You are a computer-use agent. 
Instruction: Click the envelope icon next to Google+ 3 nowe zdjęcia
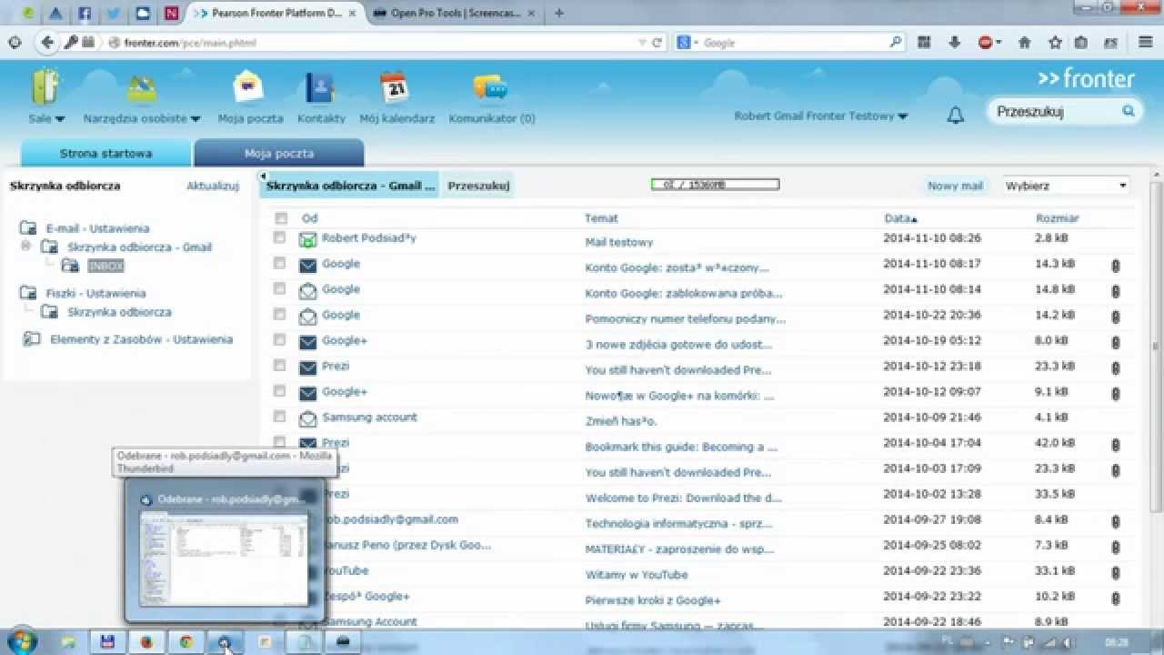[x=307, y=342]
